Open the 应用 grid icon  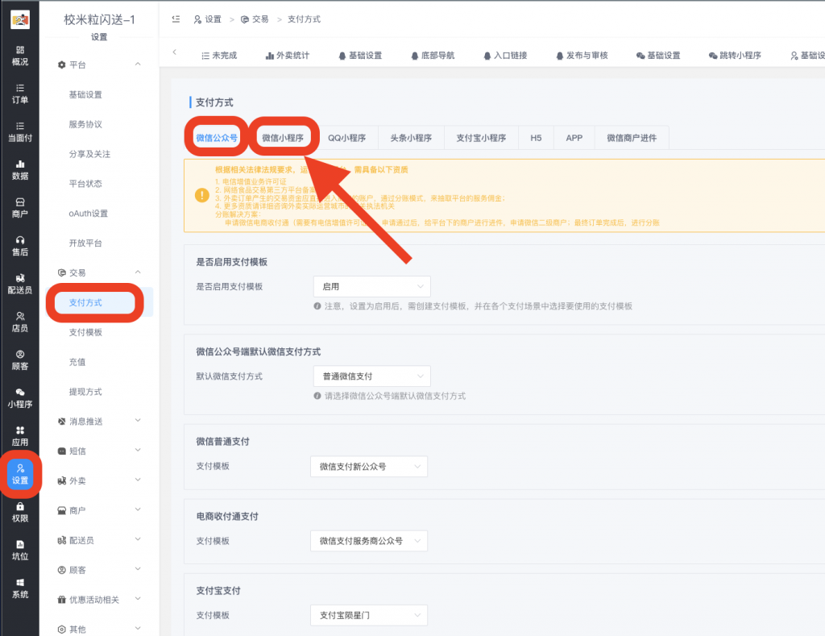coord(19,435)
